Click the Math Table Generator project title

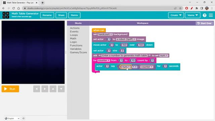tap(25, 13)
